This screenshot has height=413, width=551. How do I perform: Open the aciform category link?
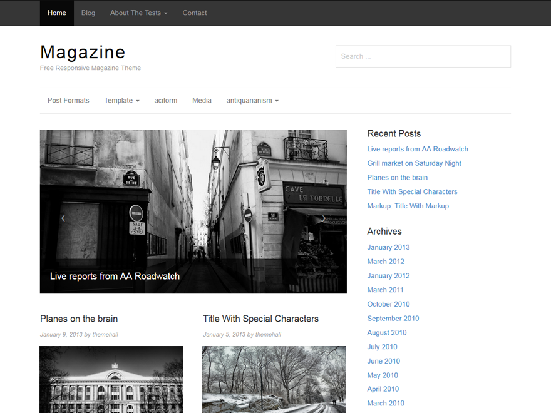(x=165, y=100)
